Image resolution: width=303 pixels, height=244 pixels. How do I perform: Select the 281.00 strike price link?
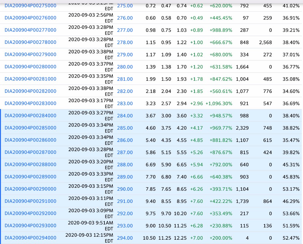pyautogui.click(x=125, y=79)
